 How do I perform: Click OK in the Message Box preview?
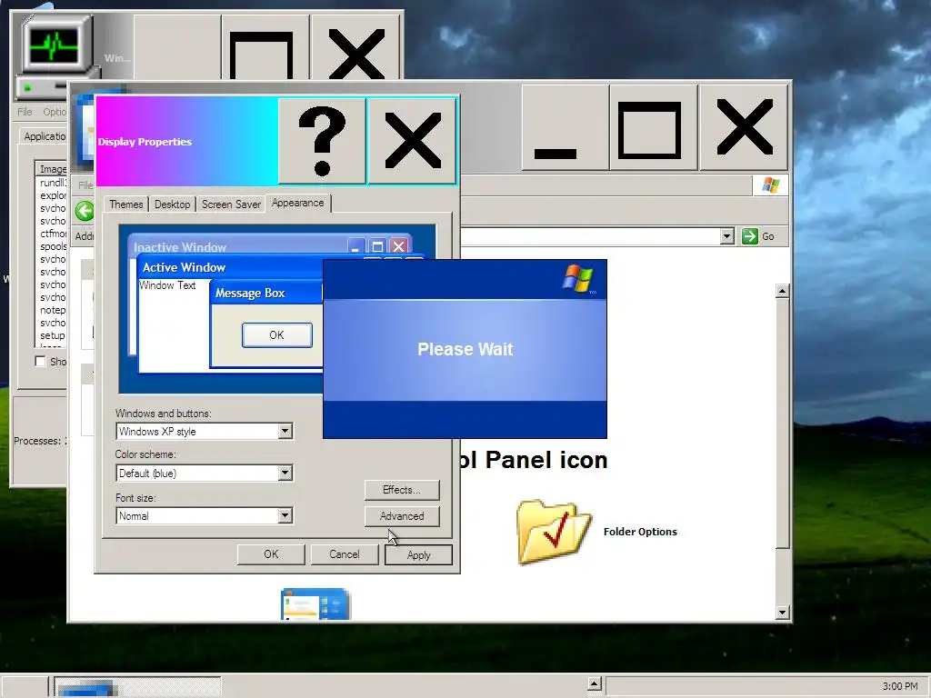click(x=276, y=334)
